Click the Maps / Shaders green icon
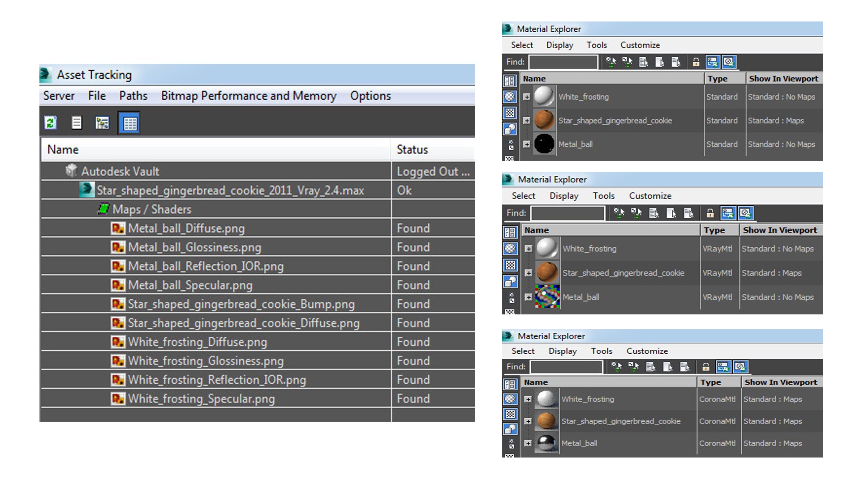The width and height of the screenshot is (860, 483). 103,209
